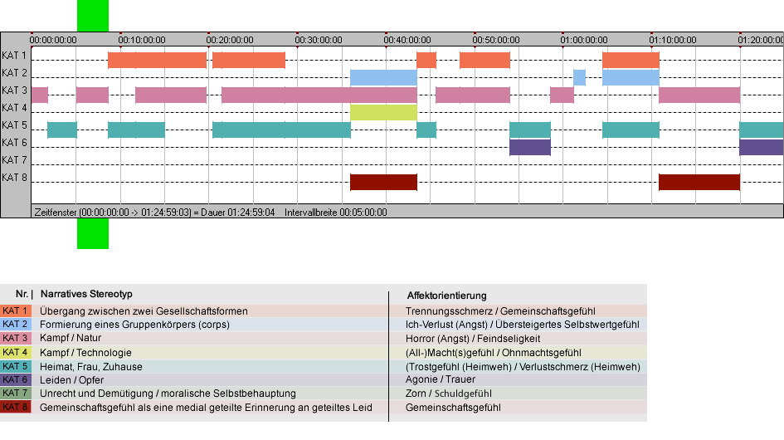Choose the KAT 6 purple legend swatch

click(16, 379)
